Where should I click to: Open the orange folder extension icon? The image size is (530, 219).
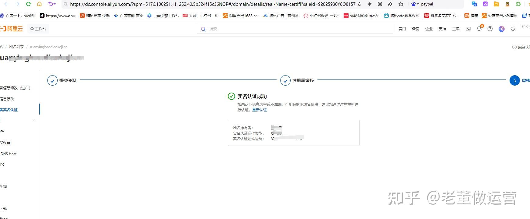pyautogui.click(x=496, y=4)
